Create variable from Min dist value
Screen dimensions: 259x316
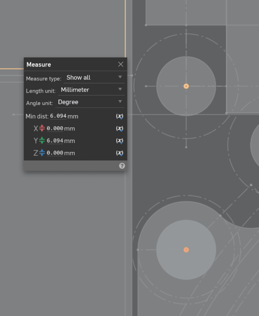120,116
